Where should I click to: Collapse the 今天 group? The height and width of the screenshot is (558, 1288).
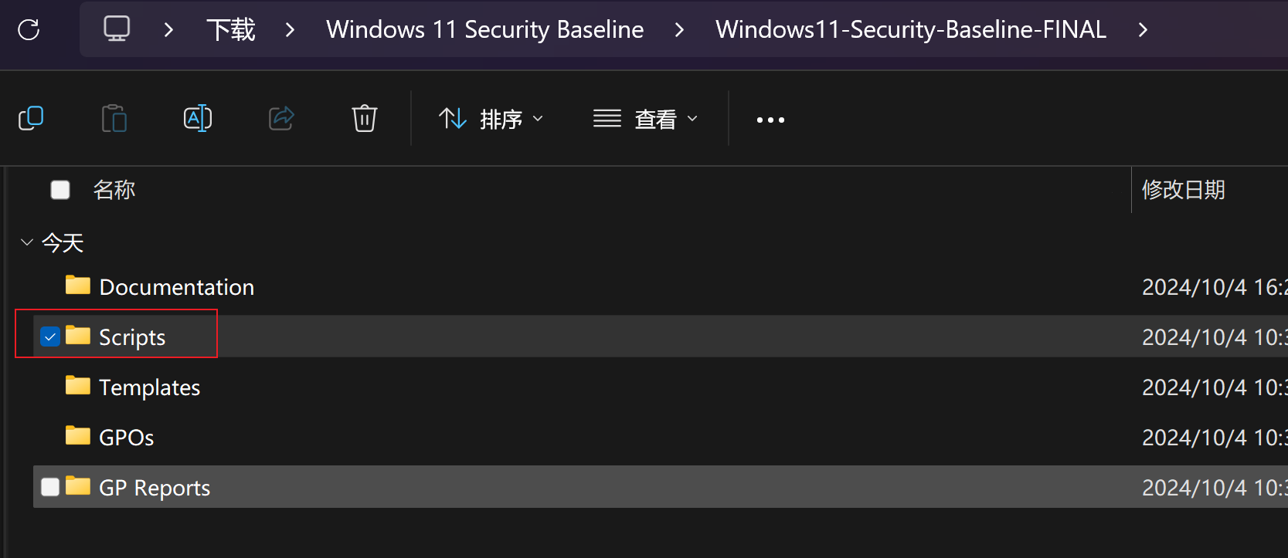click(27, 242)
